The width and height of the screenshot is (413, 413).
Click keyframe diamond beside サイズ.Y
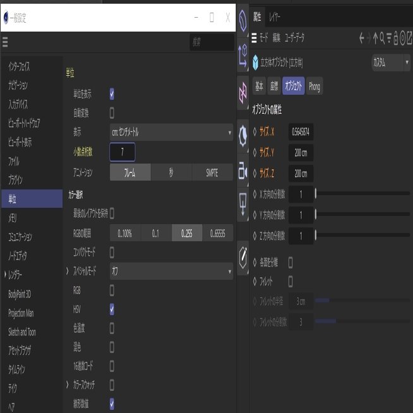[254, 152]
